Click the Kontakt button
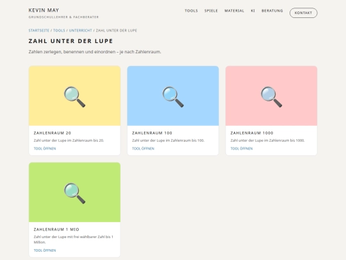This screenshot has width=346, height=260. pyautogui.click(x=304, y=13)
